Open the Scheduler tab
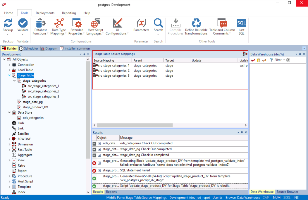 (29, 49)
